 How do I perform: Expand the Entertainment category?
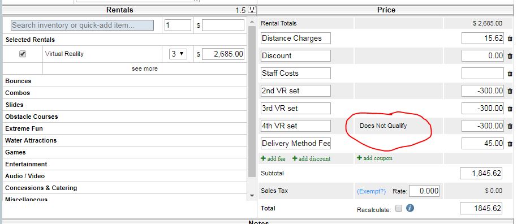pyautogui.click(x=124, y=164)
